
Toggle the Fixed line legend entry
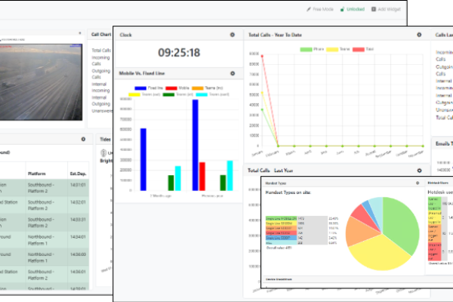click(149, 88)
